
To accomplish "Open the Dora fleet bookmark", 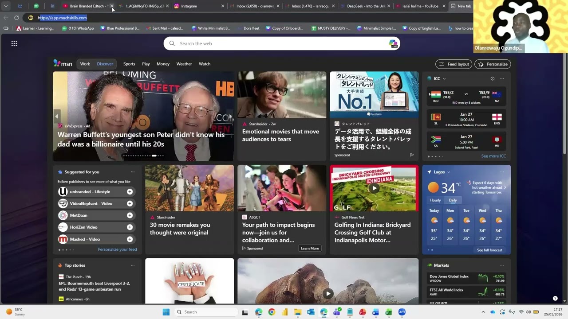I will tap(248, 28).
